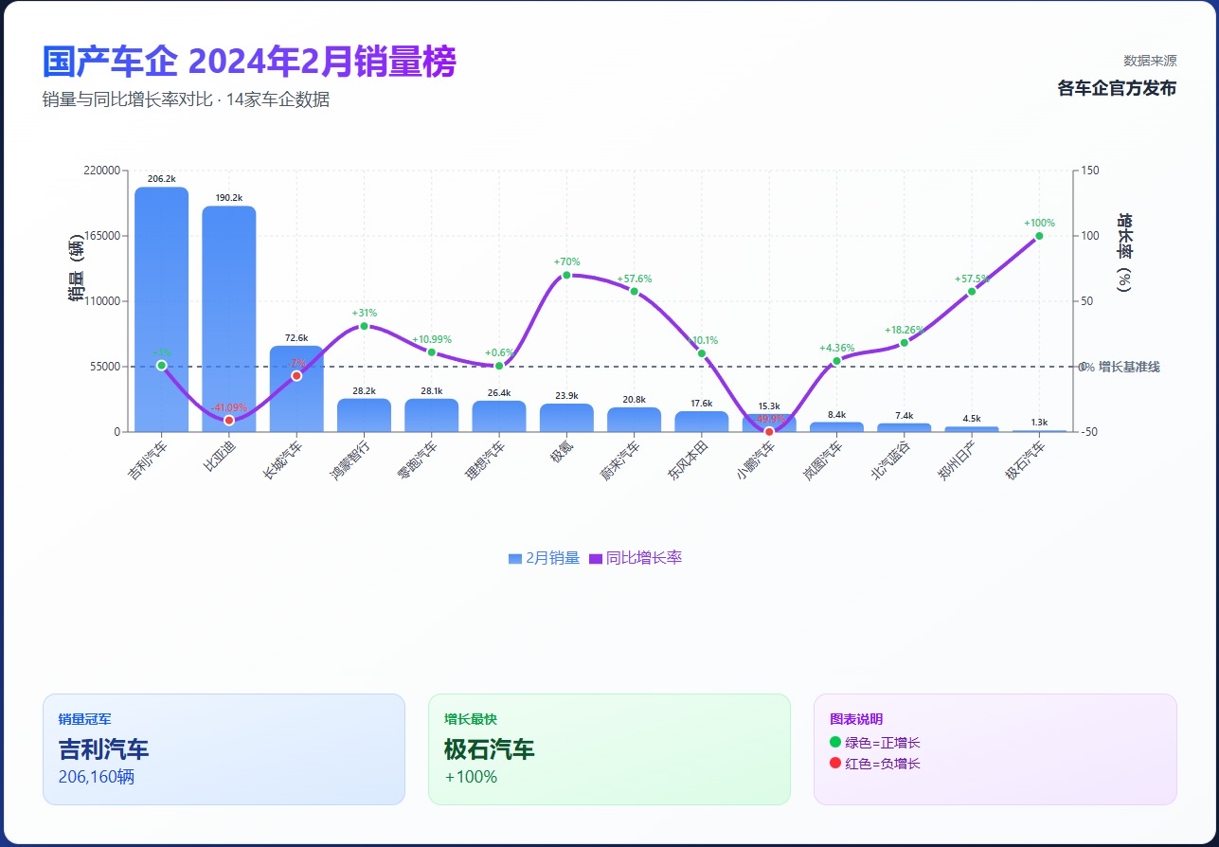Select the 长城汽车 sales bar

296,388
